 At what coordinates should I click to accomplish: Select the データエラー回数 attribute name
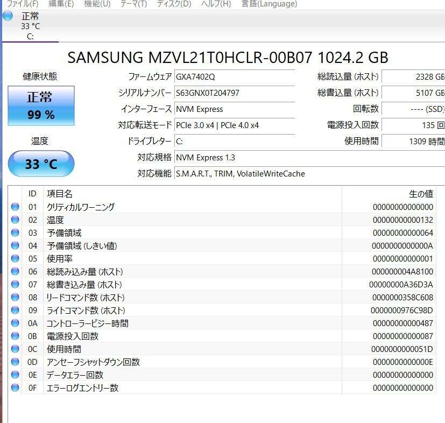(x=75, y=375)
